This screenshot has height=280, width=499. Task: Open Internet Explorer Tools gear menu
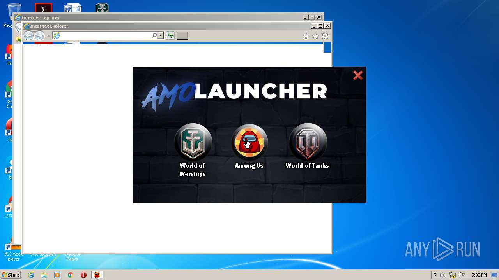click(325, 36)
